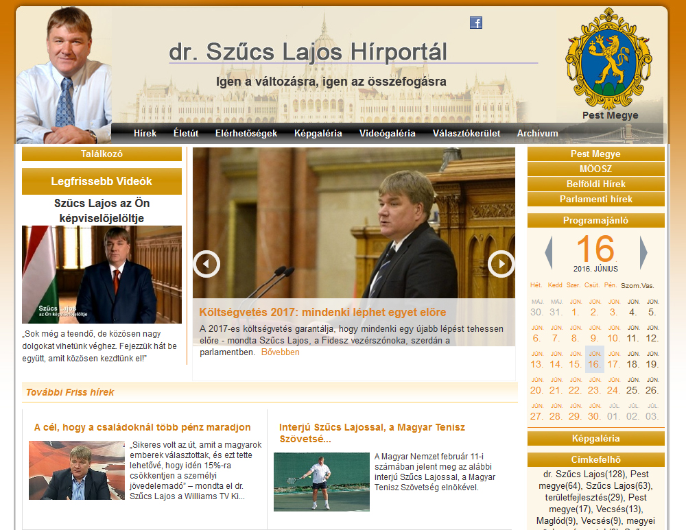686x530 pixels.
Task: Click the Legfrissebb Videók button
Action: pos(102,181)
